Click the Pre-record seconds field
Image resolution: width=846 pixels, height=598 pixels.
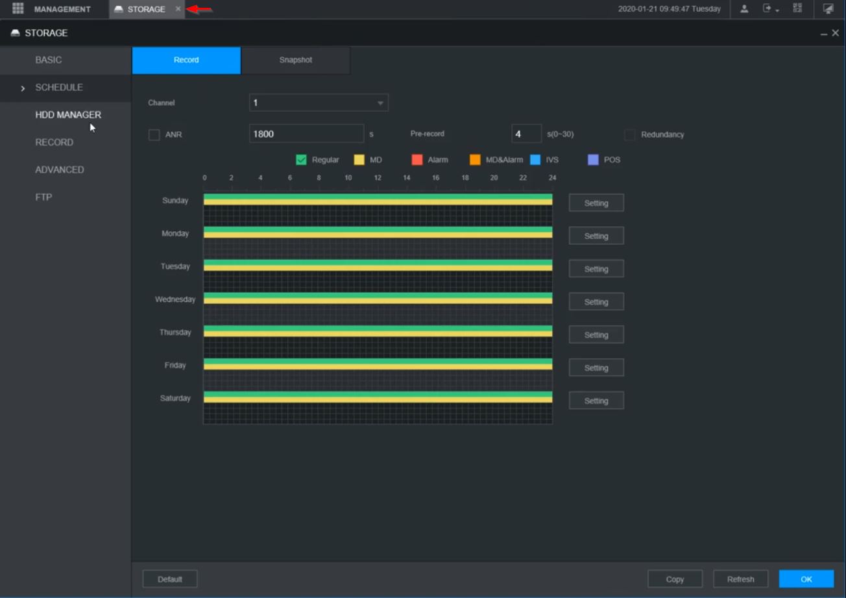(x=526, y=134)
